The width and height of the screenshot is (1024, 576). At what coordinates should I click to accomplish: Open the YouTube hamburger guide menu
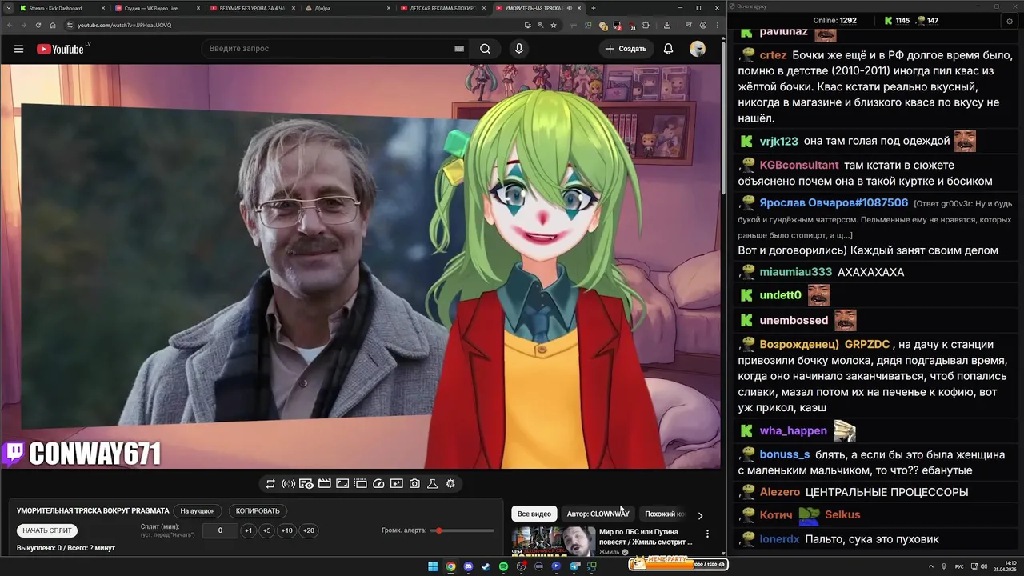coord(18,49)
